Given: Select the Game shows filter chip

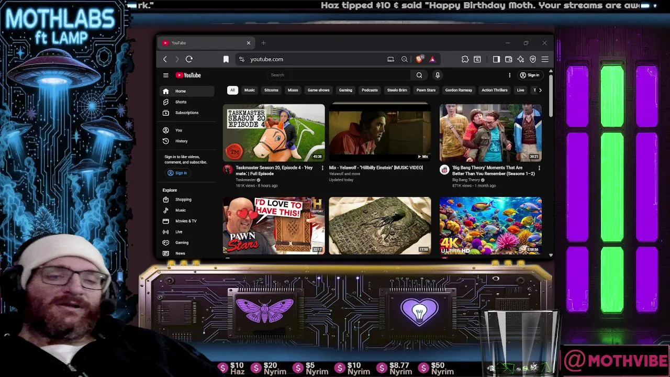Looking at the screenshot, I should pyautogui.click(x=318, y=90).
